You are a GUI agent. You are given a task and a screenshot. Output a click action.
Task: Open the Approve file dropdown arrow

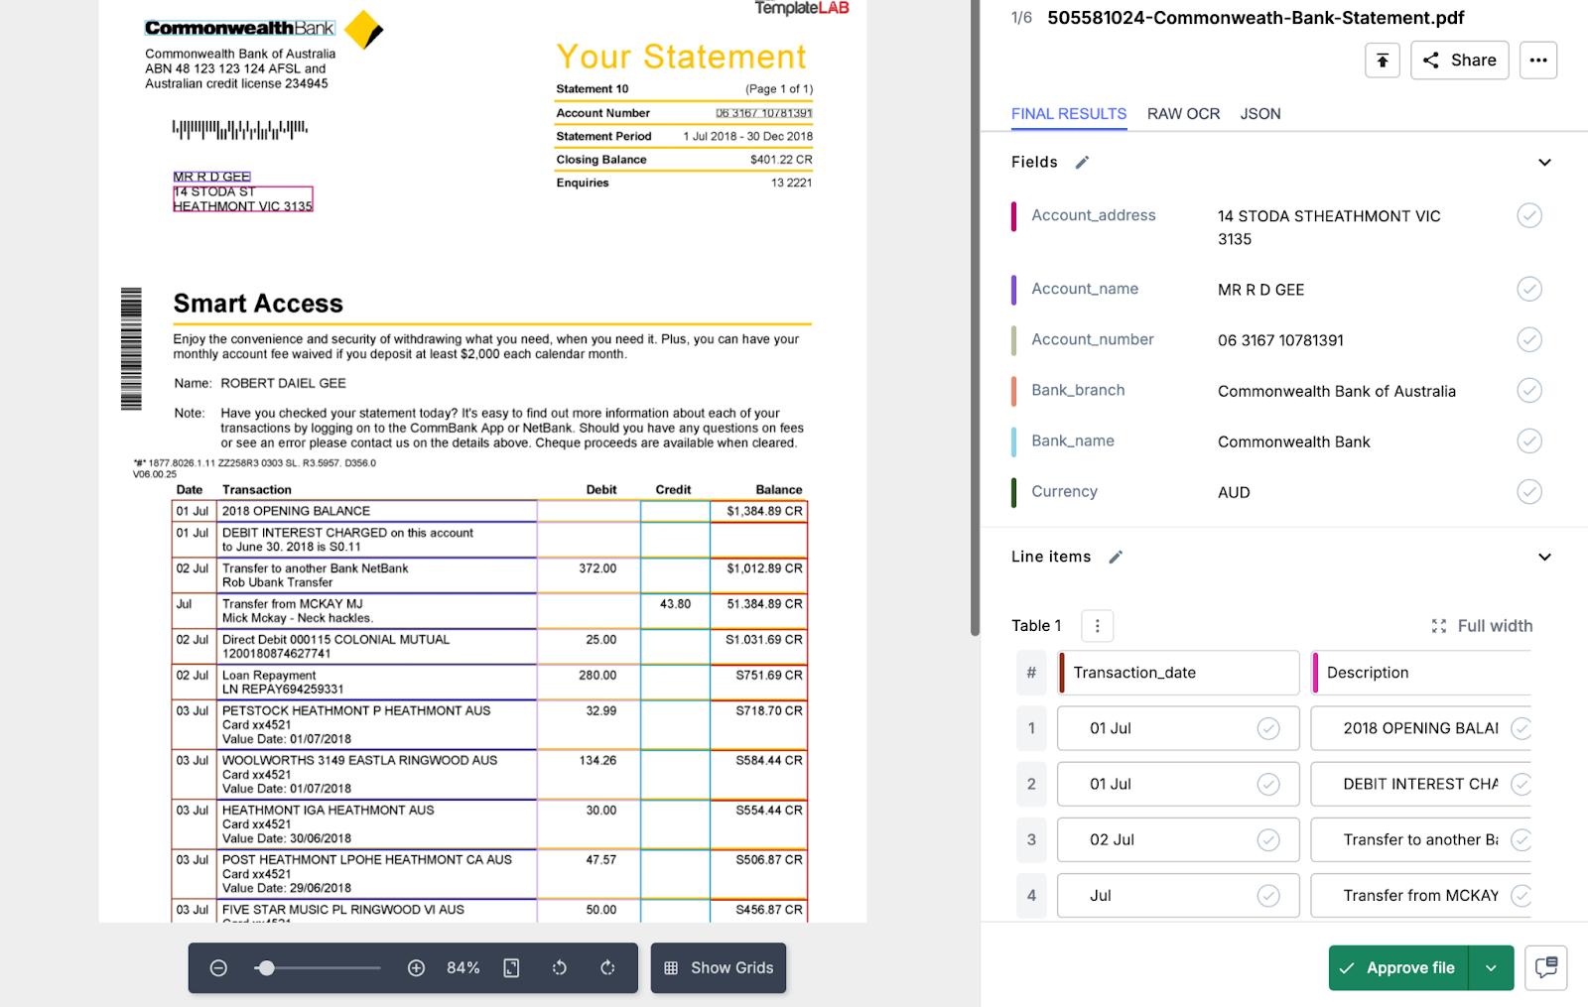[1491, 968]
